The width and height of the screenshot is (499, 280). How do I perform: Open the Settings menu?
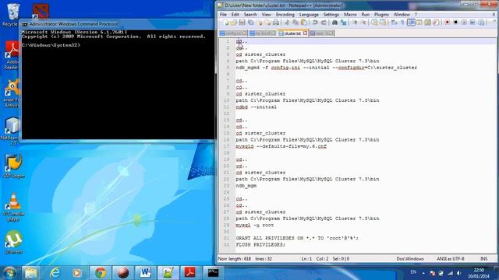pyautogui.click(x=331, y=15)
